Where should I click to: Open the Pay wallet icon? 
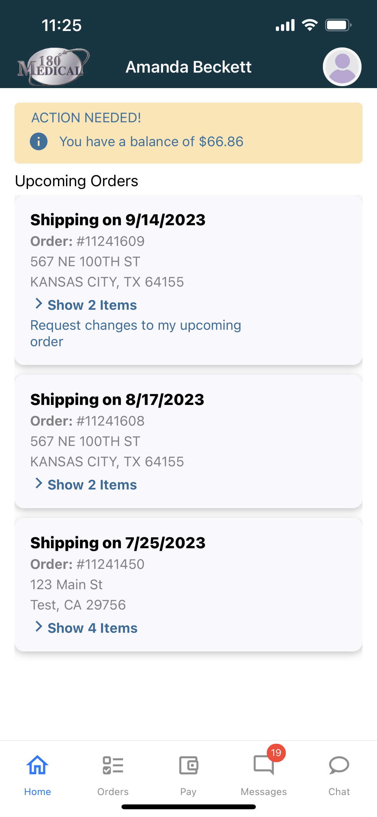[x=188, y=765]
